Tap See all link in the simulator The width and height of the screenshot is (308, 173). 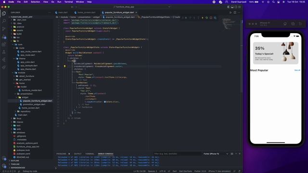tap(297, 70)
